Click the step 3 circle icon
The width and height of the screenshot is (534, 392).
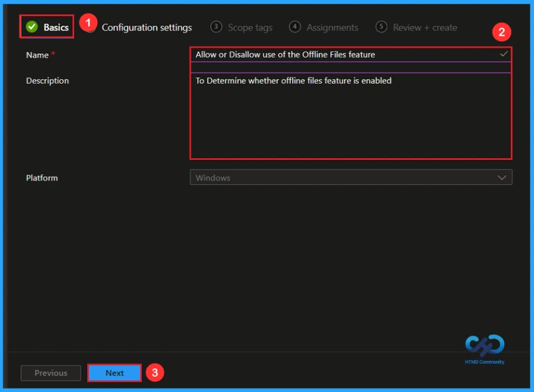tap(216, 26)
